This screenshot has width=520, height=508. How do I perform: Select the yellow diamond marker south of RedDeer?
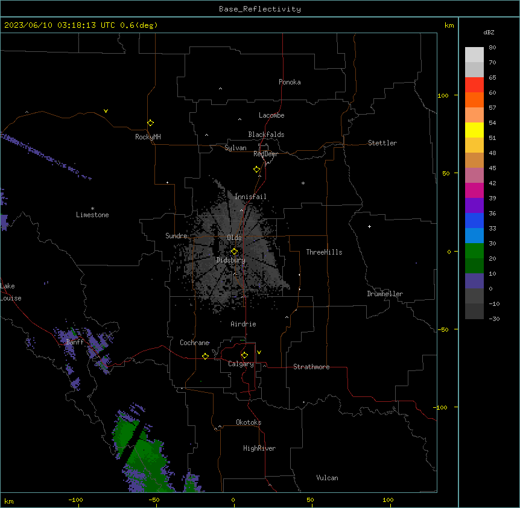[x=257, y=170]
